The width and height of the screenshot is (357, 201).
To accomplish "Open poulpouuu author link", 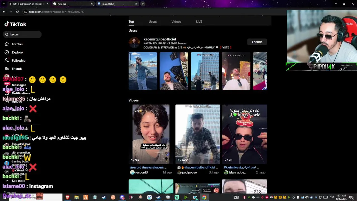I will (x=189, y=173).
